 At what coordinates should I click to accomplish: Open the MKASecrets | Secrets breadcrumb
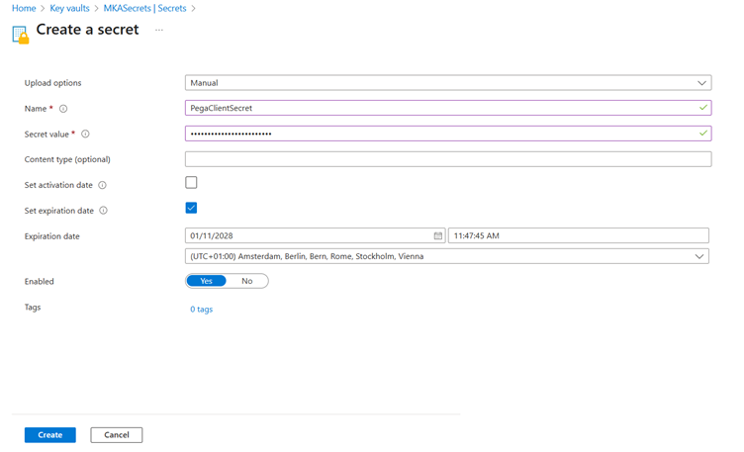pos(146,8)
